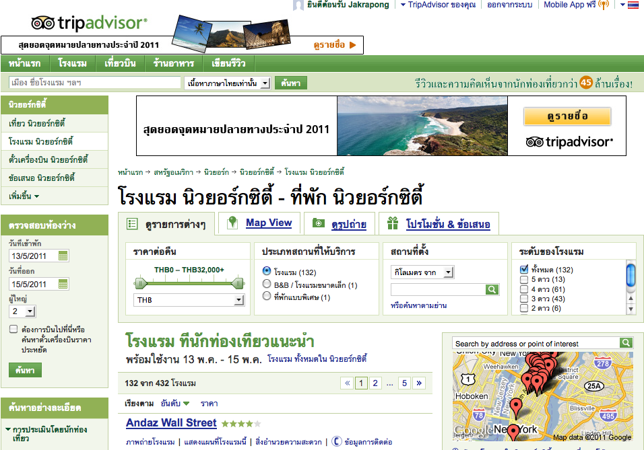644x450 pixels.
Task: Open the Andaz Wall Street hotel link
Action: point(171,423)
